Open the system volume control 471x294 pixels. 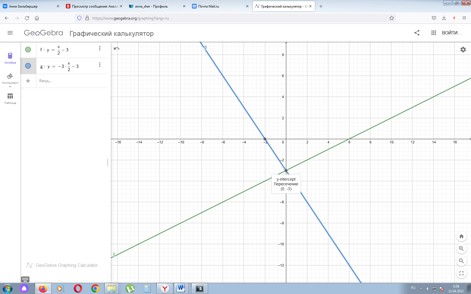(x=428, y=289)
